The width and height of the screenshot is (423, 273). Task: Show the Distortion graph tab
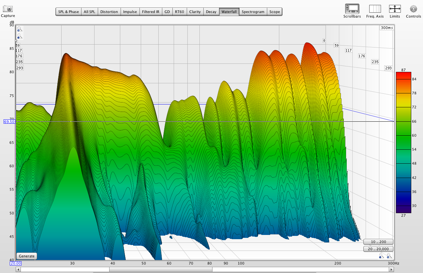coord(109,12)
